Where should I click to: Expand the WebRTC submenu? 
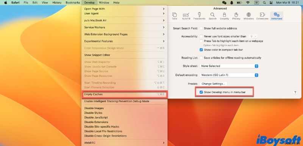[125, 143]
